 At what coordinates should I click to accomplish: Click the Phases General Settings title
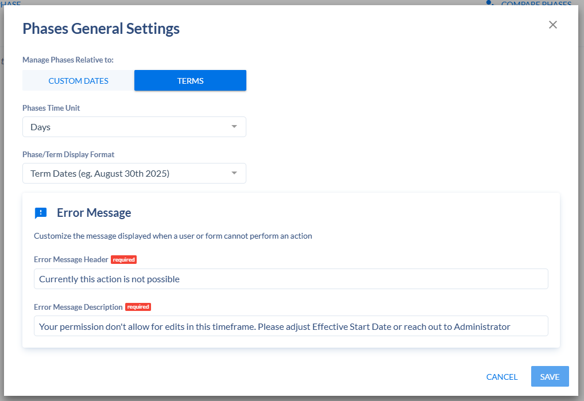[101, 29]
